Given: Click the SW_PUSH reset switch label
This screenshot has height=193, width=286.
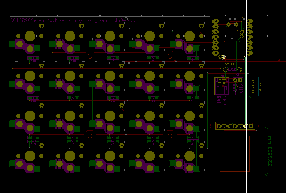Looking at the screenshot, I should [232, 64].
